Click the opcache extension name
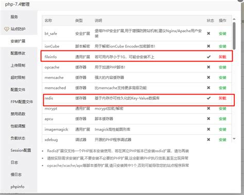The width and height of the screenshot is (244, 195). point(52,67)
